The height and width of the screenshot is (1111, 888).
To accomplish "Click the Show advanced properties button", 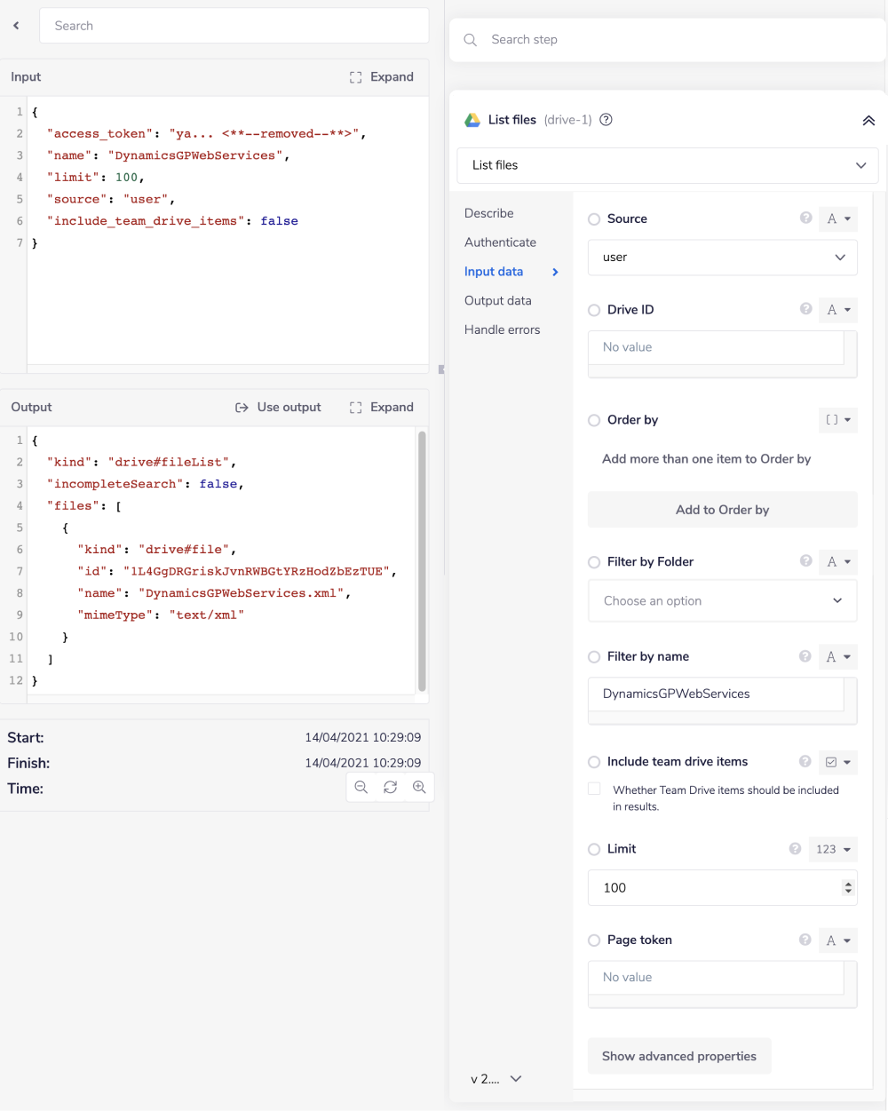I will point(679,1056).
